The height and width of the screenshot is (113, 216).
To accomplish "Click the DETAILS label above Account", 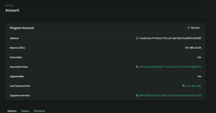I will 9,5.
